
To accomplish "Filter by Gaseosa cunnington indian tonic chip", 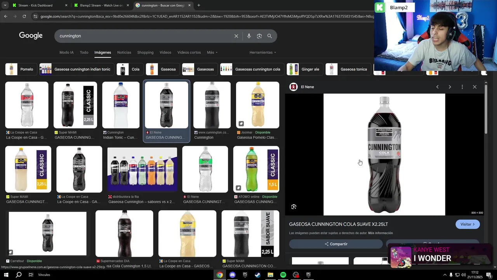I will pos(77,69).
